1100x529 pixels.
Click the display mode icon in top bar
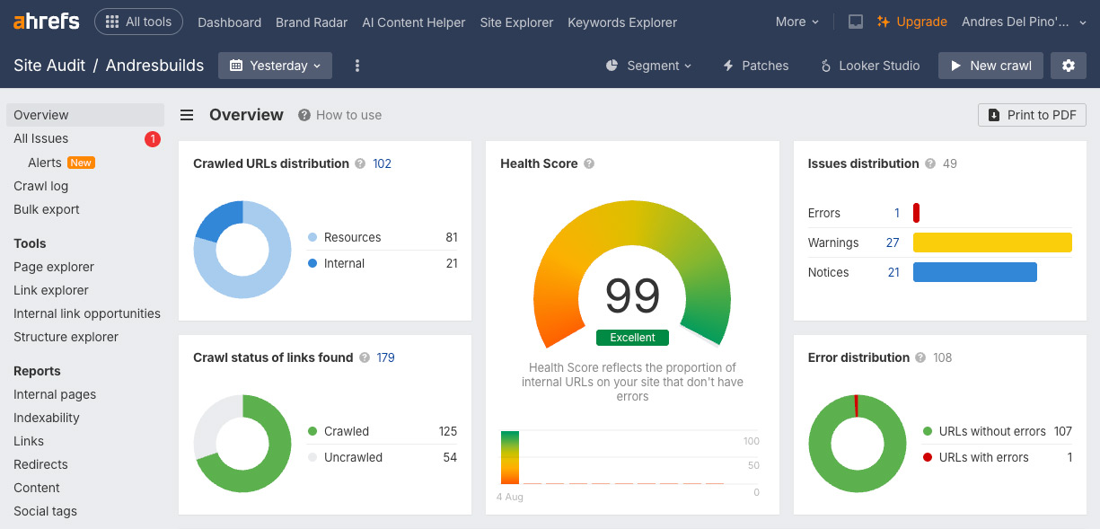click(854, 22)
